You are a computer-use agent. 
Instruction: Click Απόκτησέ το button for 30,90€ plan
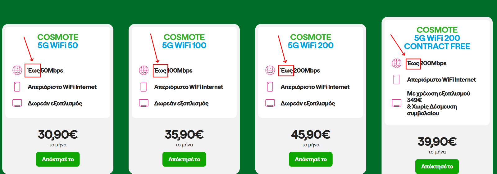58,159
